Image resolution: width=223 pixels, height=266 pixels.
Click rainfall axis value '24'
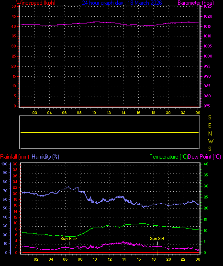[15, 182]
